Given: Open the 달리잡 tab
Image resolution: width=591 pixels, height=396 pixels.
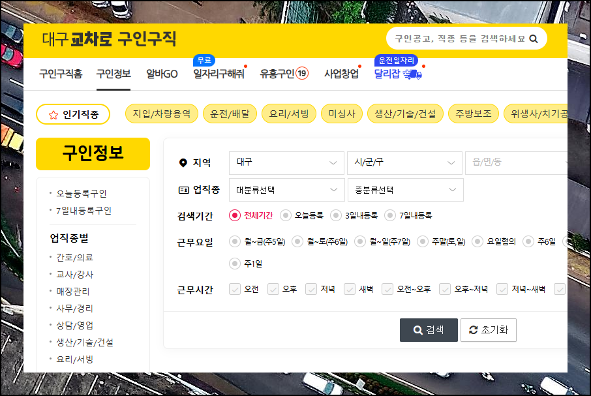Looking at the screenshot, I should tap(387, 74).
